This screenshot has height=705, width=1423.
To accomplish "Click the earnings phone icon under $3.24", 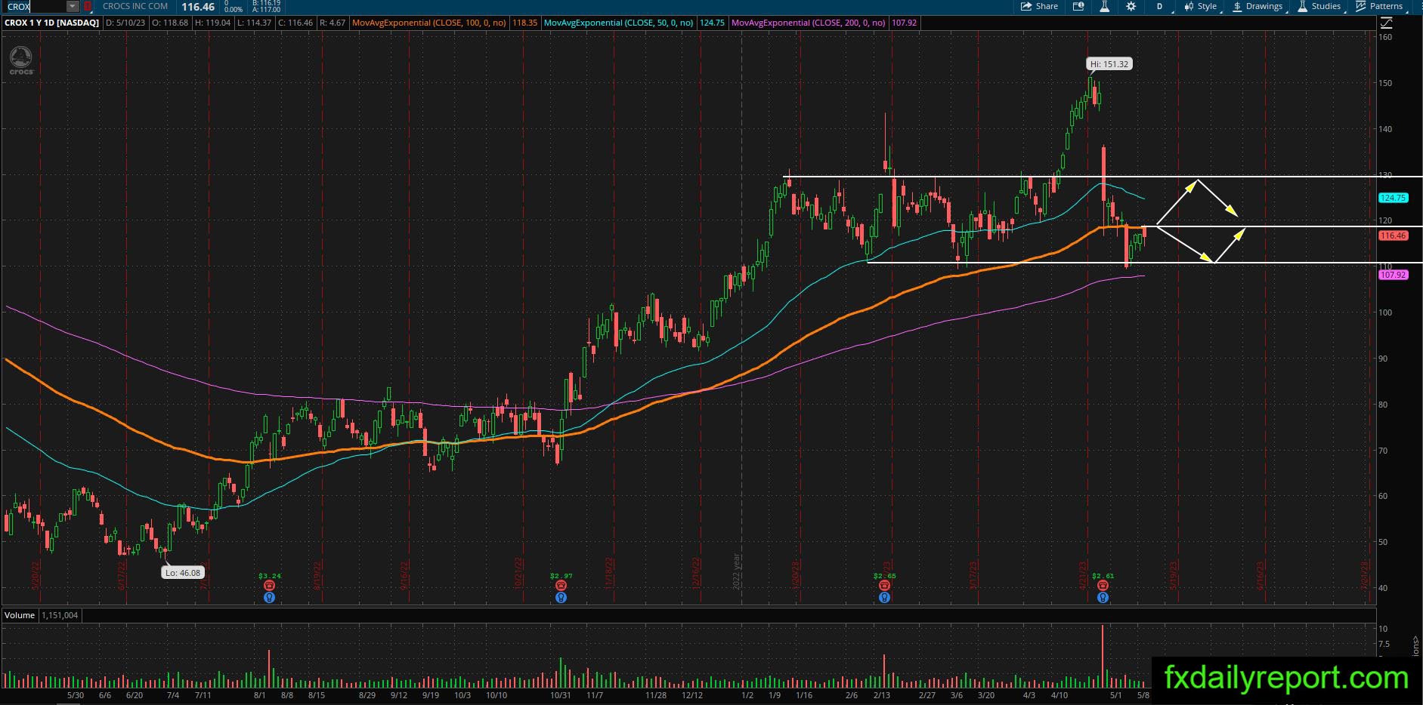I will (269, 586).
